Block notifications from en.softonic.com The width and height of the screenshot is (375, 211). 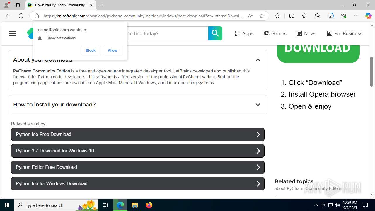[91, 50]
